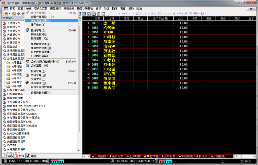Click the grid icon left of 頁面 menu
This screenshot has height=165, width=258.
point(6,9)
